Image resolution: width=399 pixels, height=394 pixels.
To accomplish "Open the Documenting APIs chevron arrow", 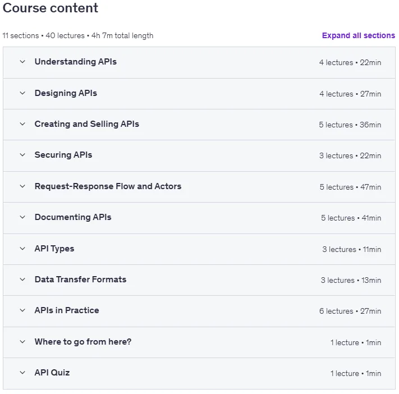I will click(22, 217).
